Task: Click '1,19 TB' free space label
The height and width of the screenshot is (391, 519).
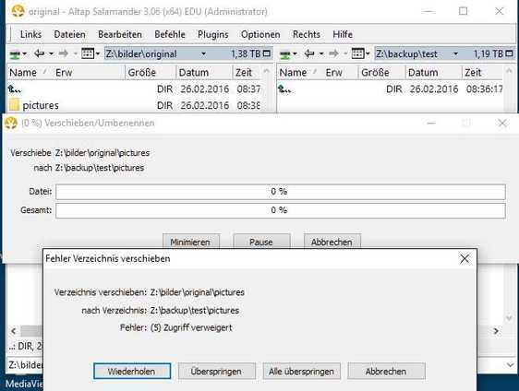Action: pos(489,53)
